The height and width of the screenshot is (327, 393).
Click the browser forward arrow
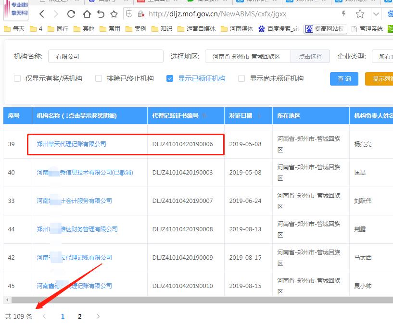[56, 14]
